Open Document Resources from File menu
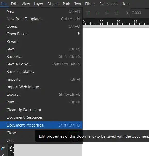 click(x=41, y=117)
